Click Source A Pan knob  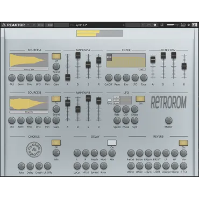47,78
